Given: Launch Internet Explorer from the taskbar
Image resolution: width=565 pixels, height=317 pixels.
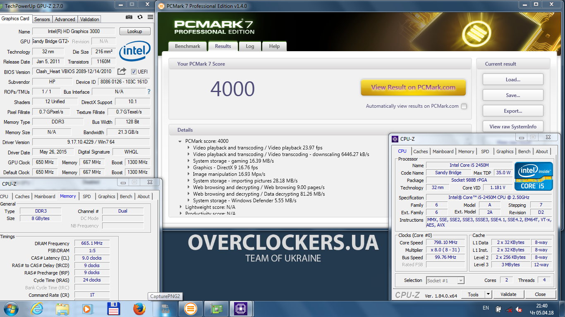Looking at the screenshot, I should [x=37, y=309].
